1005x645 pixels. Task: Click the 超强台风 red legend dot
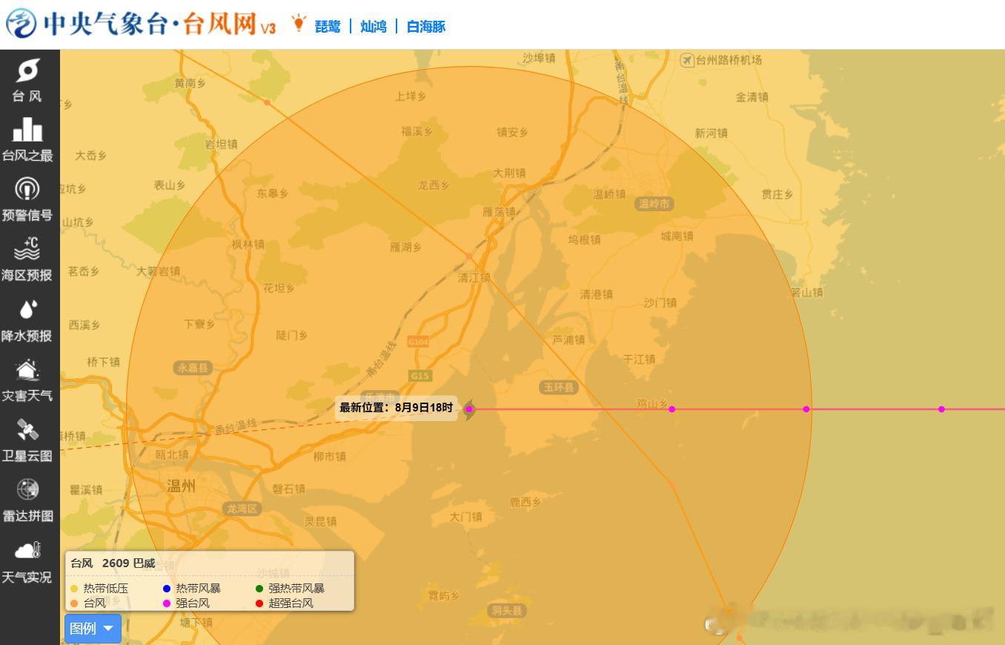tap(259, 603)
